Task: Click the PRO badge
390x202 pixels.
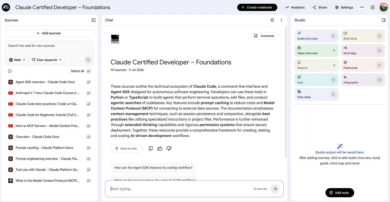Action: tap(362, 8)
